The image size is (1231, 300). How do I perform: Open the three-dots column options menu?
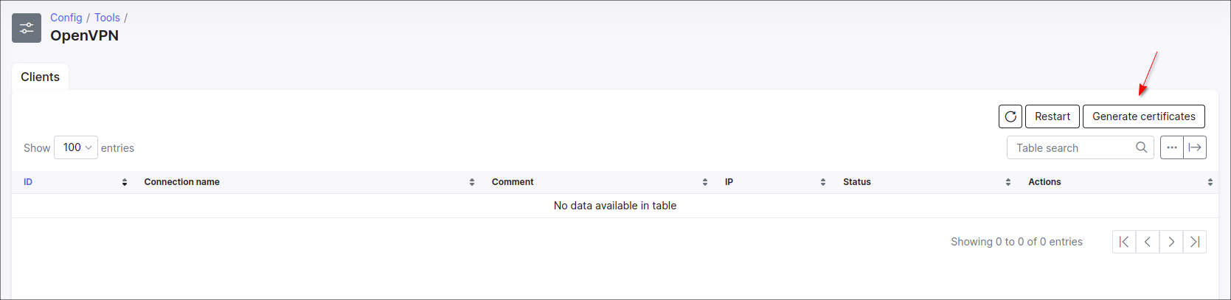pos(1172,147)
